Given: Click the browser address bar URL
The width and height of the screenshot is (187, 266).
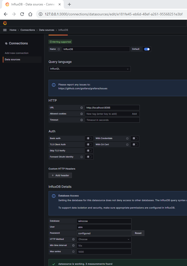Looking at the screenshot, I should 114,14.
